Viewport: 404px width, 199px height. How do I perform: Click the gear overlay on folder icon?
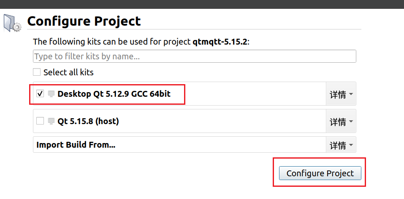coord(17,27)
